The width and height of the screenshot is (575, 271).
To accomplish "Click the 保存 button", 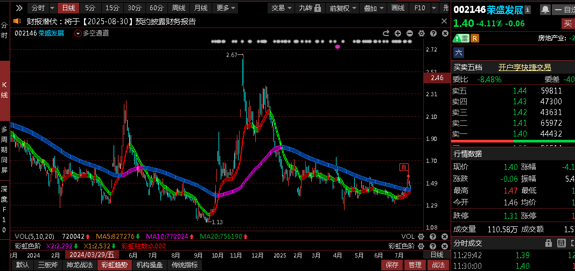I will point(392,265).
